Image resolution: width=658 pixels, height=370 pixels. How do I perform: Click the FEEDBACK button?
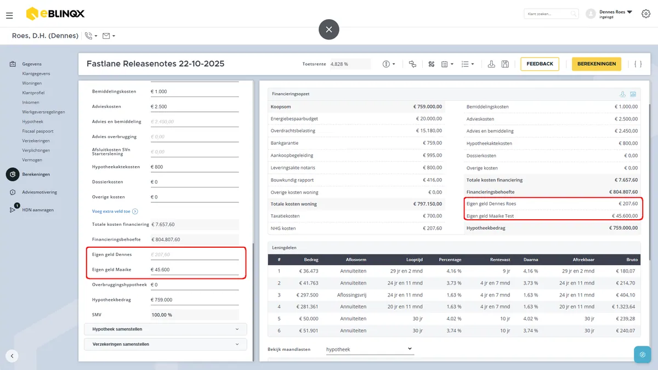pos(540,64)
